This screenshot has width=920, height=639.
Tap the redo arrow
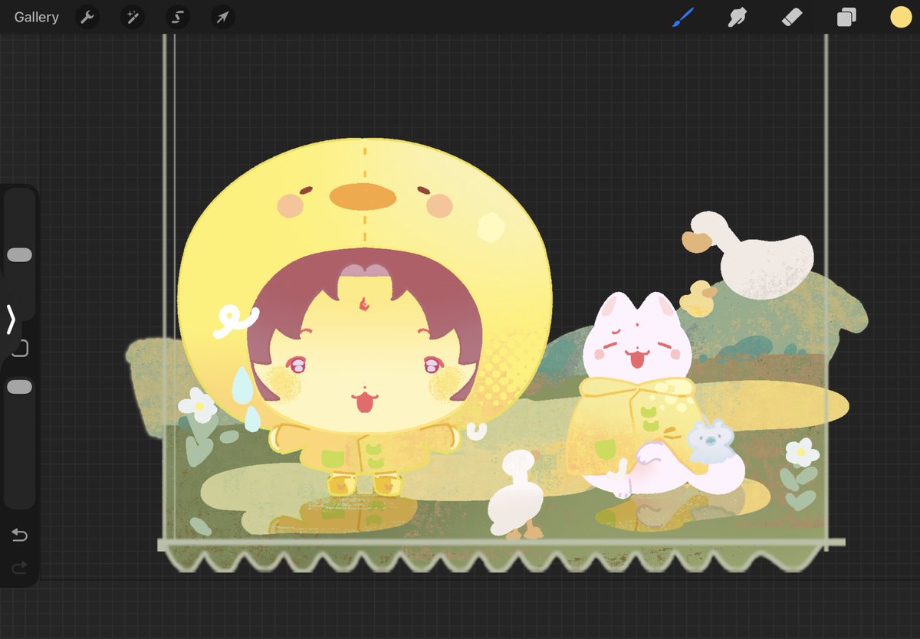click(x=19, y=568)
